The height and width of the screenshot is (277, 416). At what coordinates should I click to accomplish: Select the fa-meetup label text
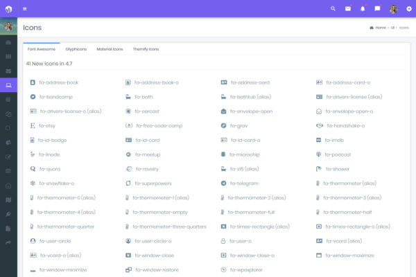coord(148,154)
